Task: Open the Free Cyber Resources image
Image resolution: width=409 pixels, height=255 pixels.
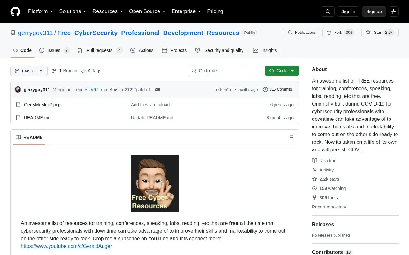Action: point(155,184)
